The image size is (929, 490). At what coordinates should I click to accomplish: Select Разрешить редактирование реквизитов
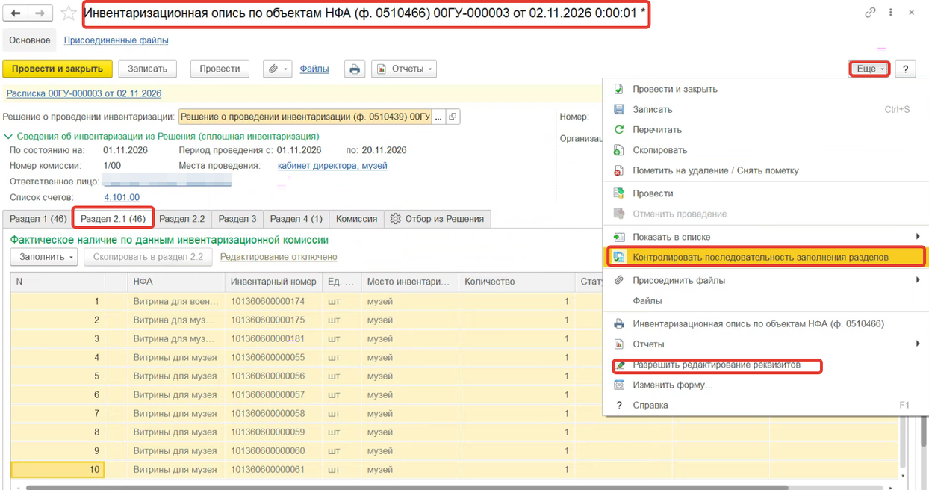click(x=766, y=365)
